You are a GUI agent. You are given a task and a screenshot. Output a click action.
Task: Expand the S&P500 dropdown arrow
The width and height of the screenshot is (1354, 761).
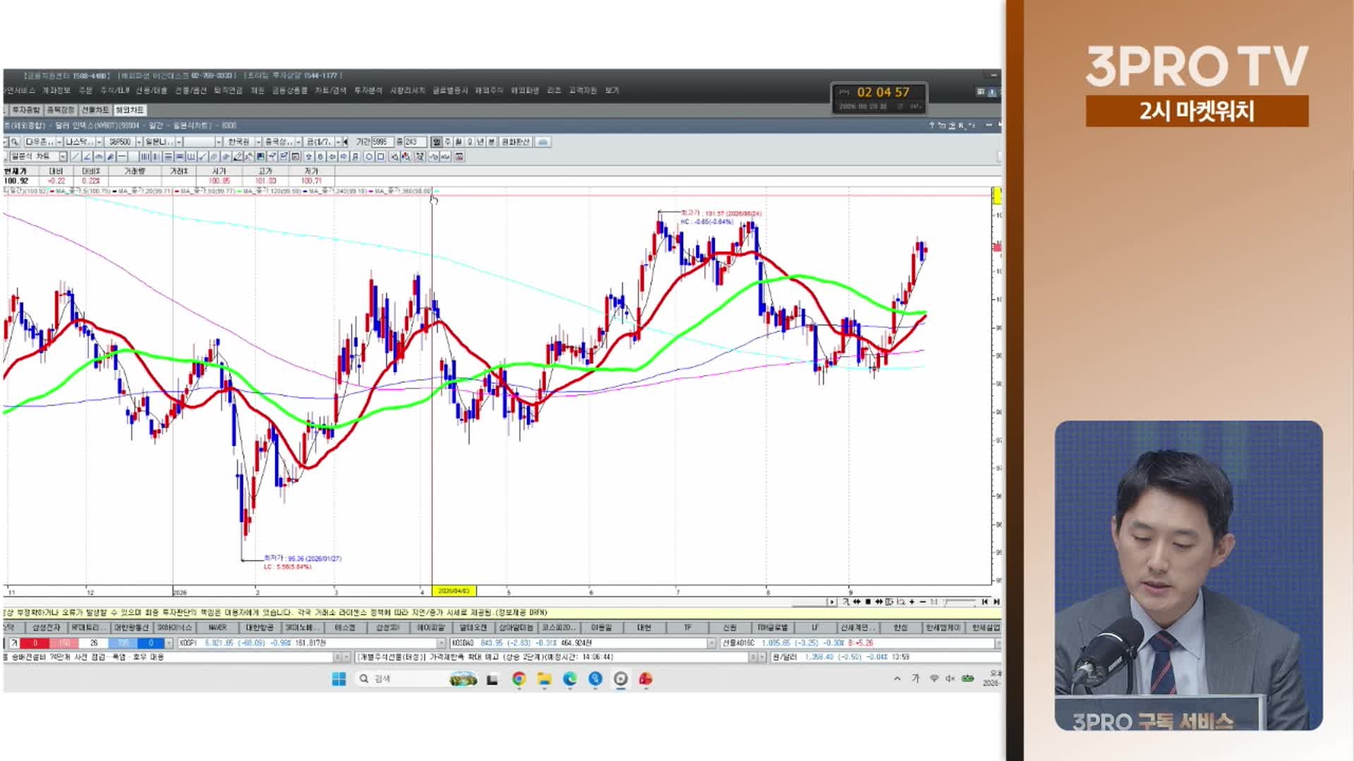[x=139, y=142]
